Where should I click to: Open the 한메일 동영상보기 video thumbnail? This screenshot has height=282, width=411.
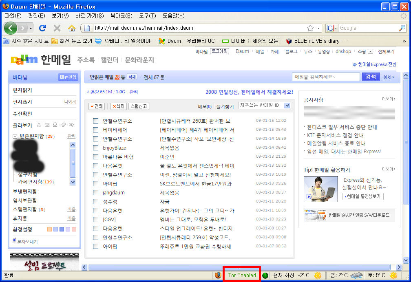pos(320,189)
